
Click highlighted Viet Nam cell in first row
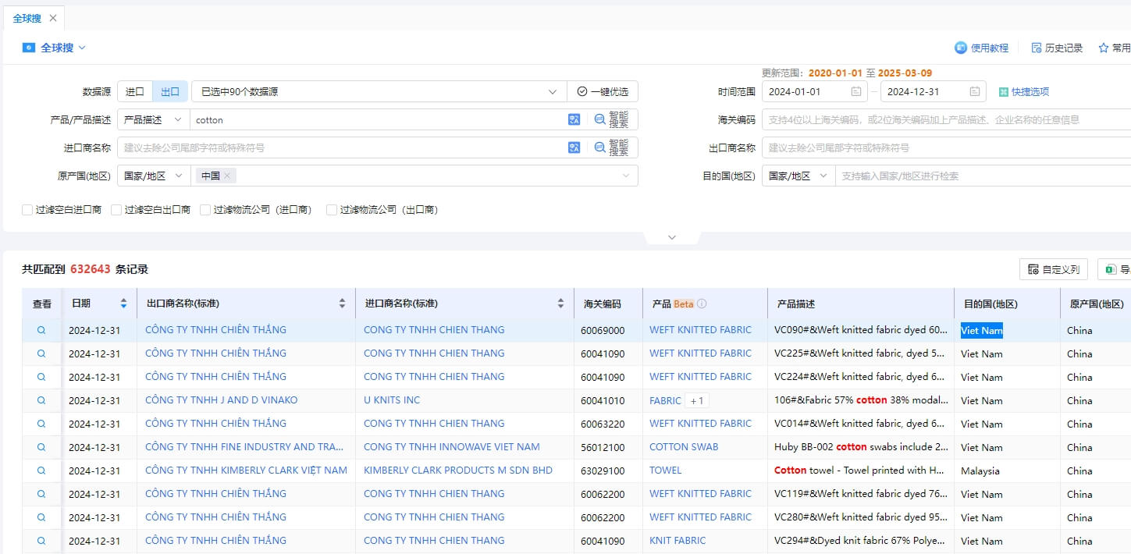[982, 330]
